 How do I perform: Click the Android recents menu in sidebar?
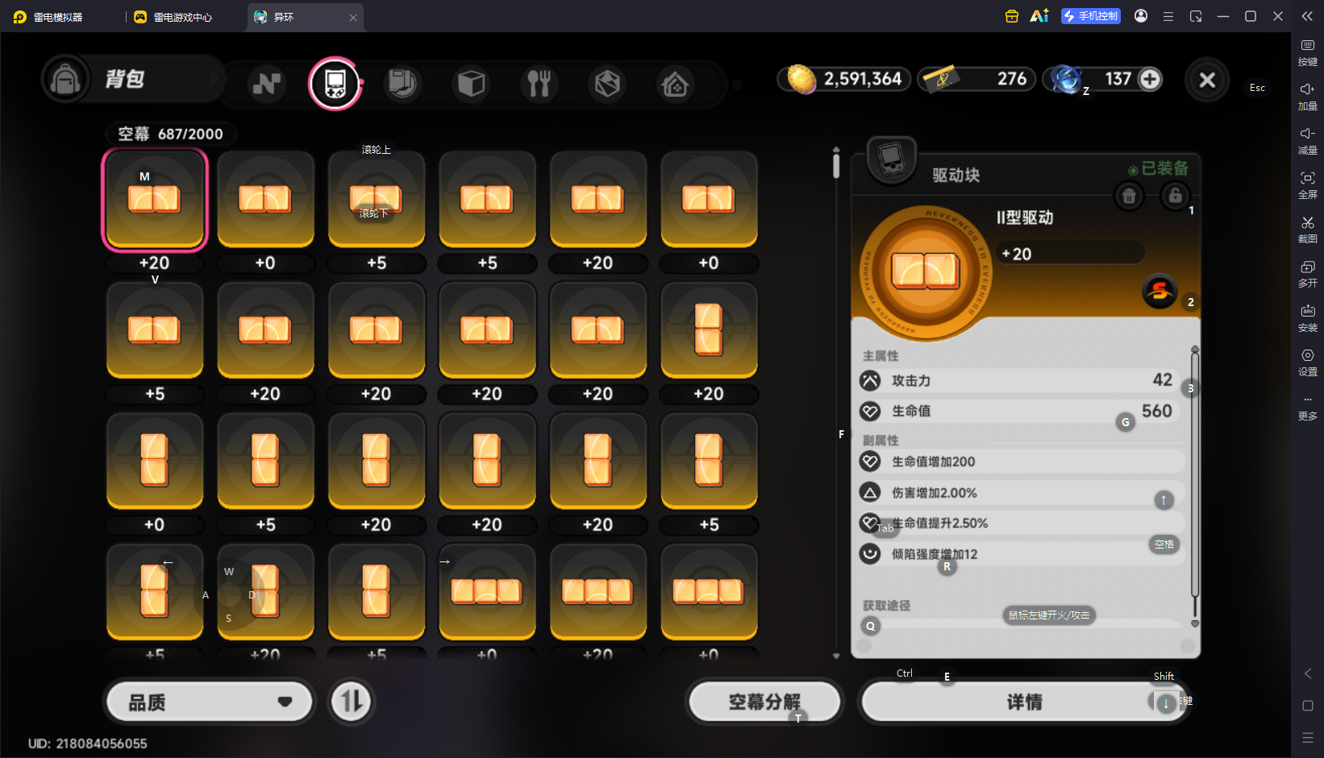pos(1308,738)
